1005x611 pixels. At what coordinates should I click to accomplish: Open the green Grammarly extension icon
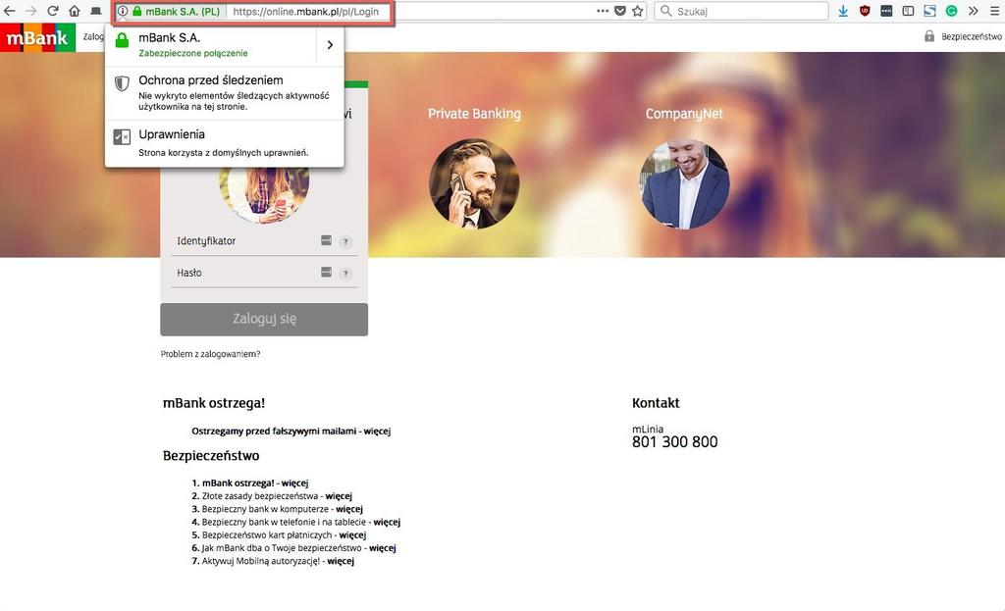coord(952,11)
